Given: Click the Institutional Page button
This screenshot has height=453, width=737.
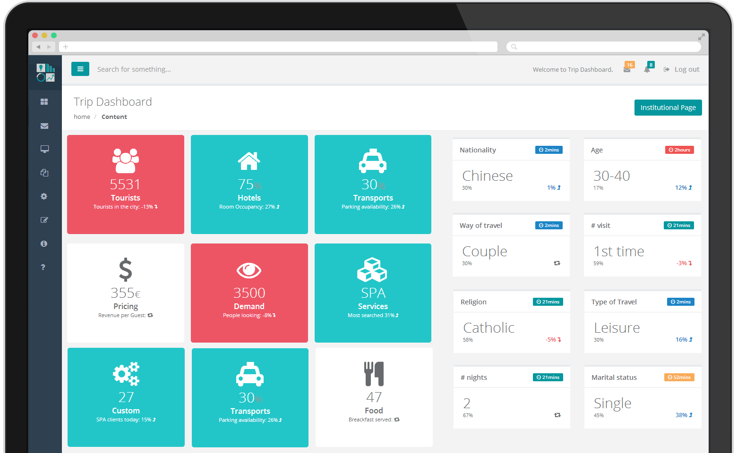Looking at the screenshot, I should coord(668,108).
